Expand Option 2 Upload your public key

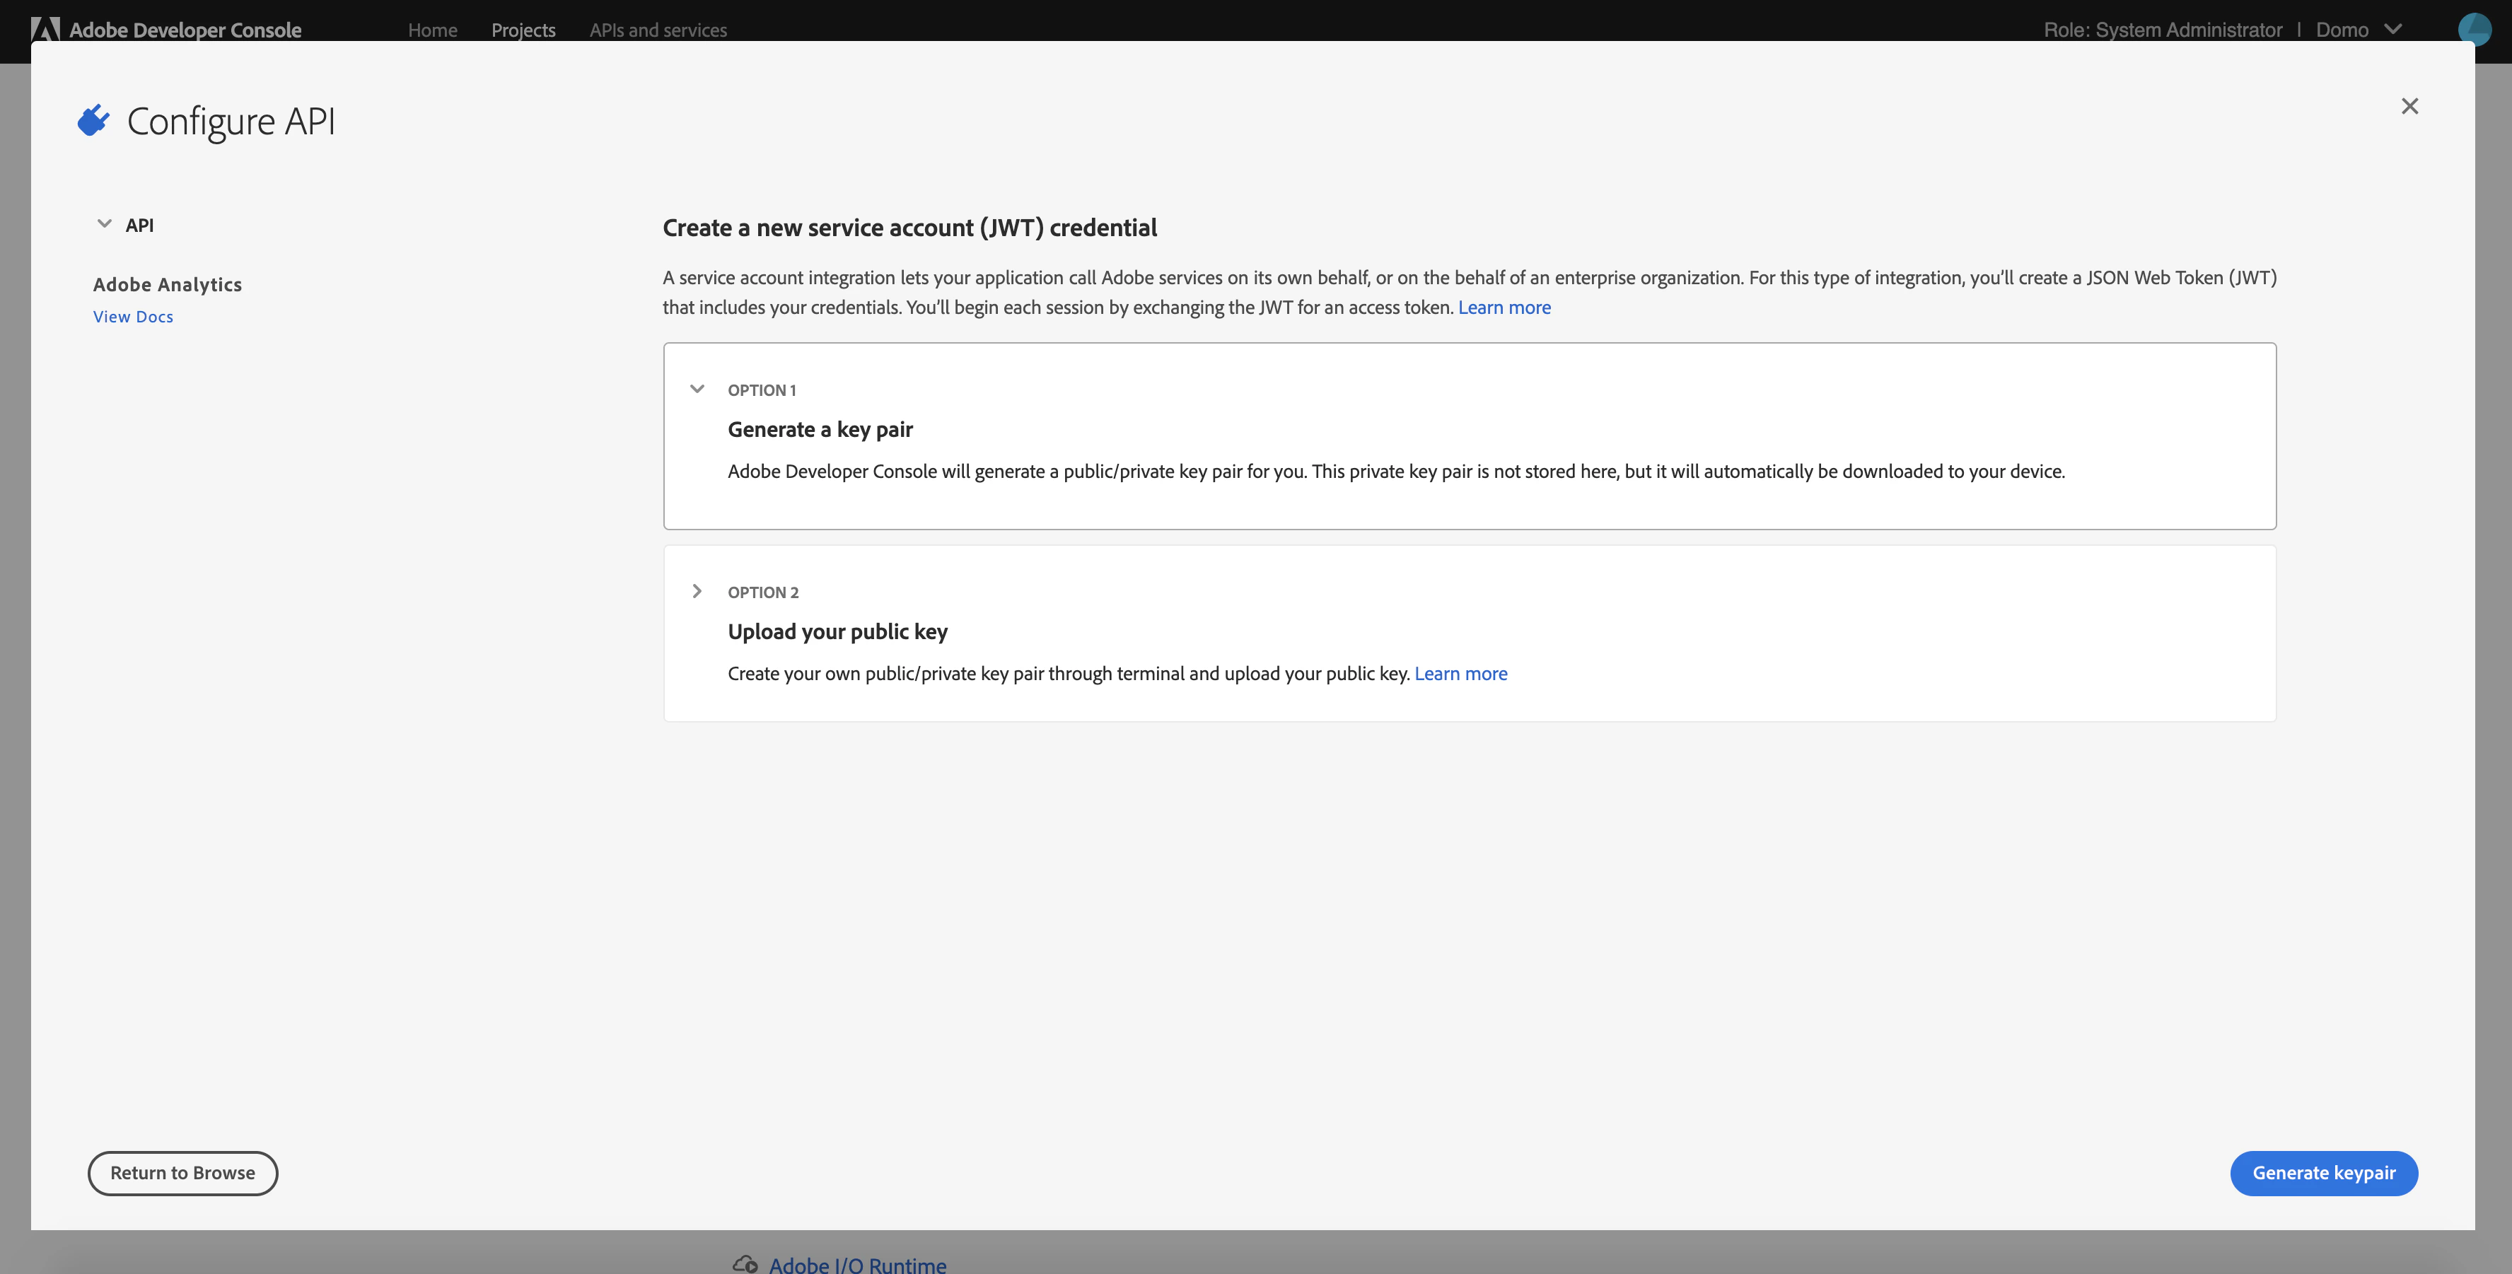(x=697, y=592)
